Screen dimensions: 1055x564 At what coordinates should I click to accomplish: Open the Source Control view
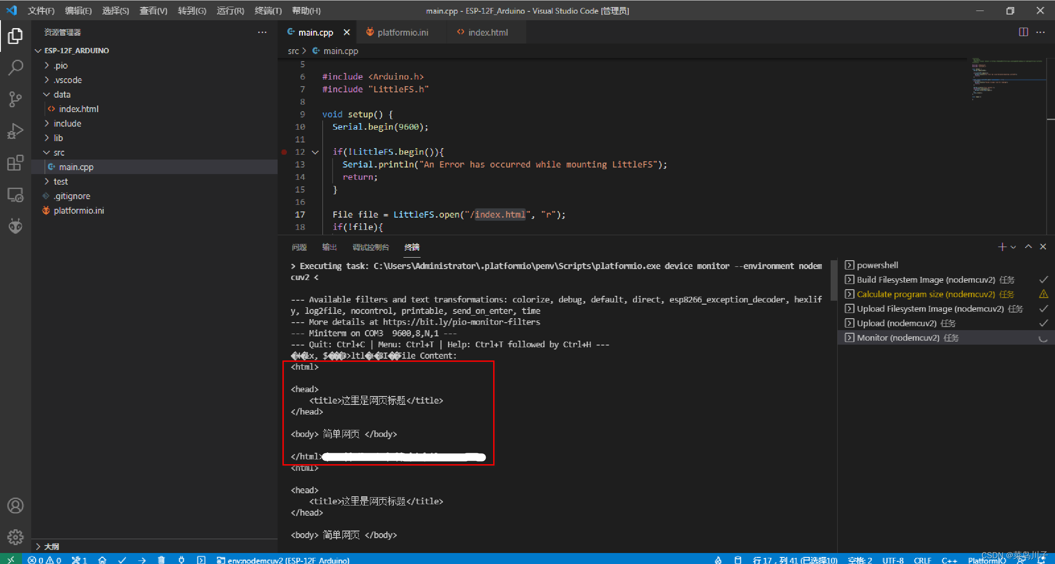[x=15, y=99]
